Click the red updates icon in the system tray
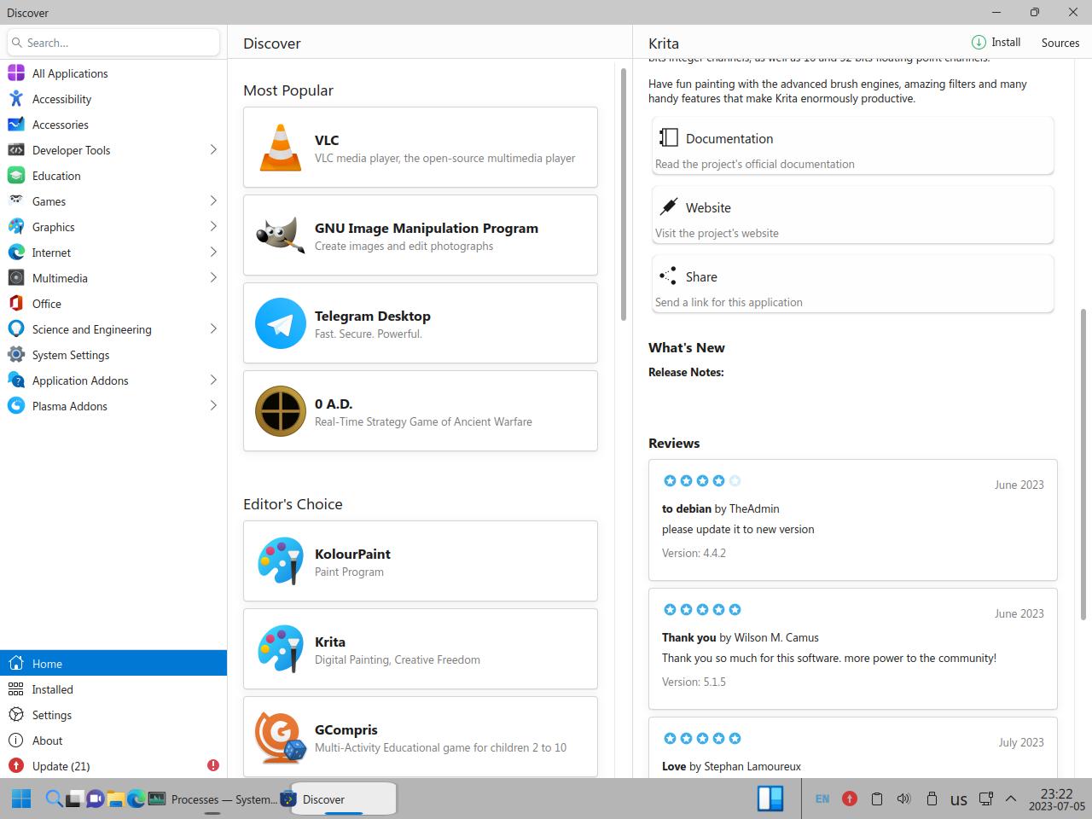Viewport: 1092px width, 819px height. 850,799
